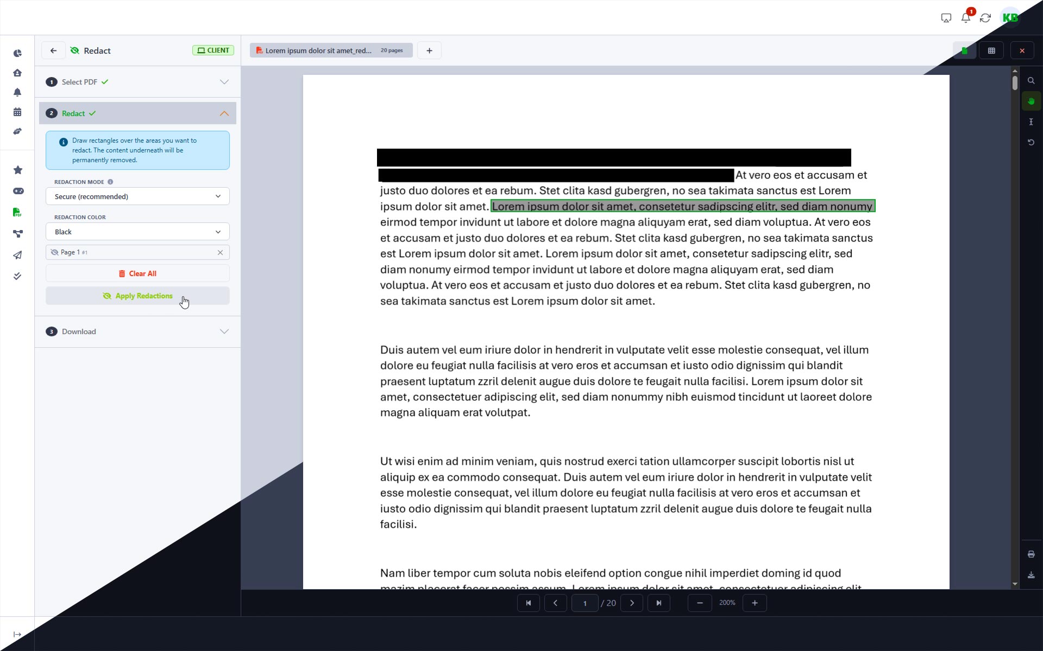Open the calendar icon in left sidebar
The image size is (1043, 651).
click(x=18, y=111)
